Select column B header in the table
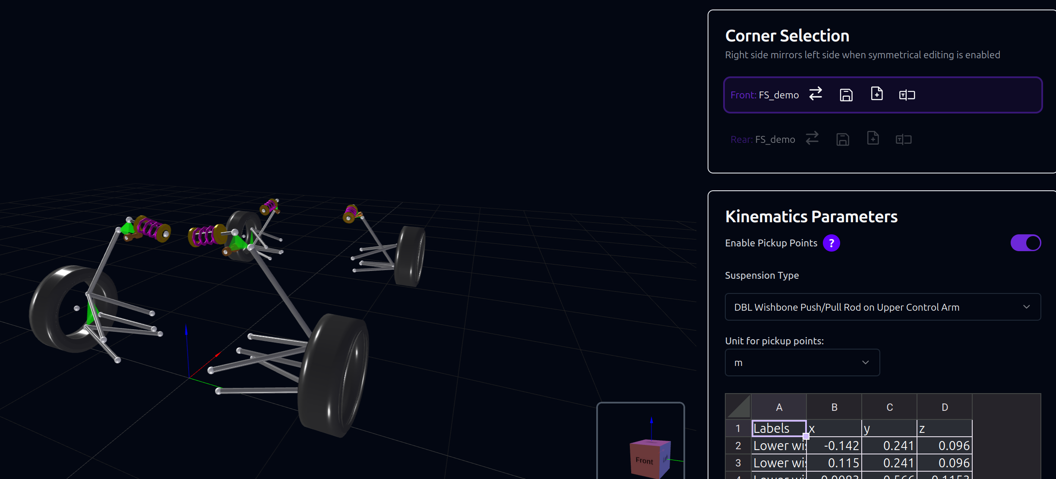The image size is (1056, 479). tap(834, 407)
